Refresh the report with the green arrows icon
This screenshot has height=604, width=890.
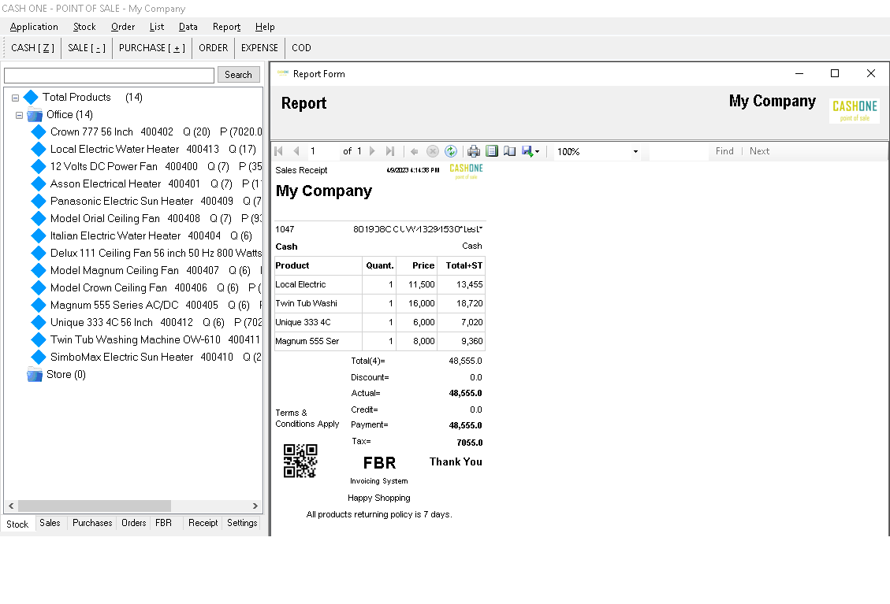click(x=451, y=151)
